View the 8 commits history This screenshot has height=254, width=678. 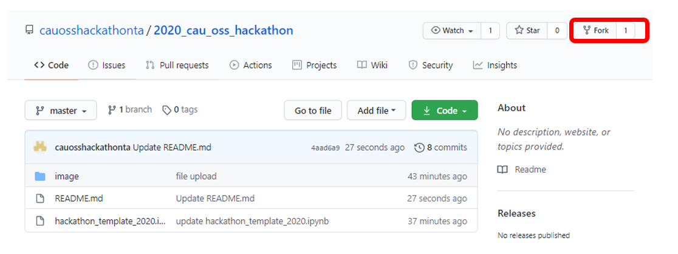440,148
